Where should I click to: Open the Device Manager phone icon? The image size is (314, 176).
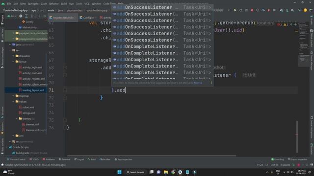[x=287, y=10]
